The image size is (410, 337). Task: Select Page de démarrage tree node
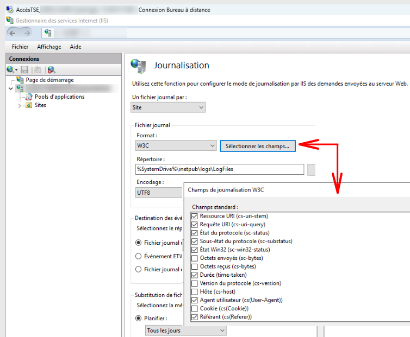[x=49, y=80]
